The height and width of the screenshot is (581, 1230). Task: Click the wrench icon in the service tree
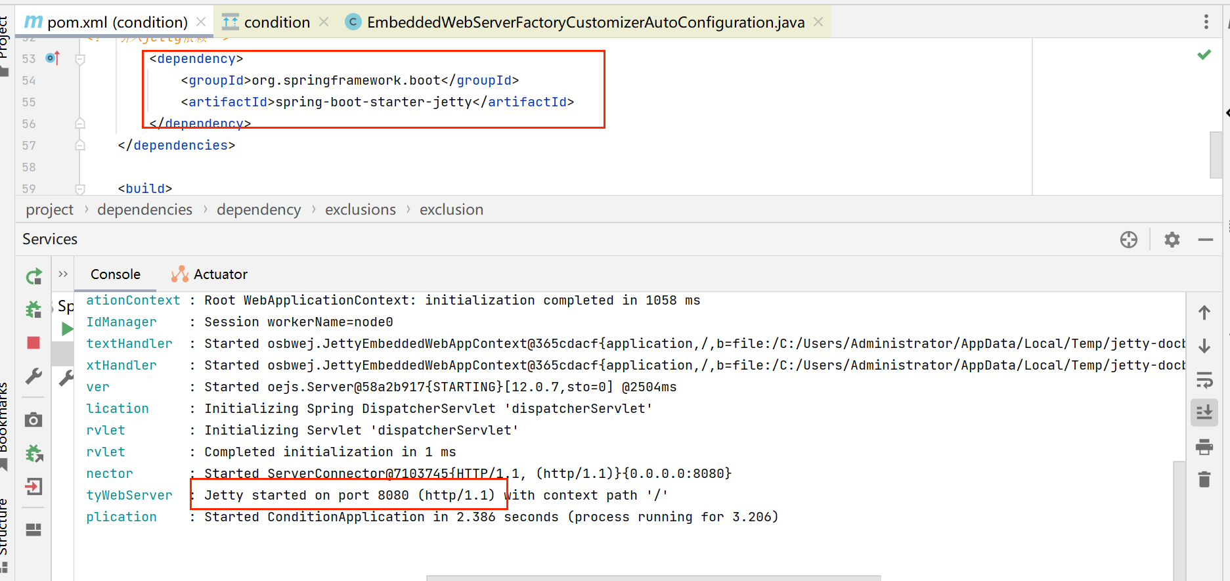coord(66,377)
